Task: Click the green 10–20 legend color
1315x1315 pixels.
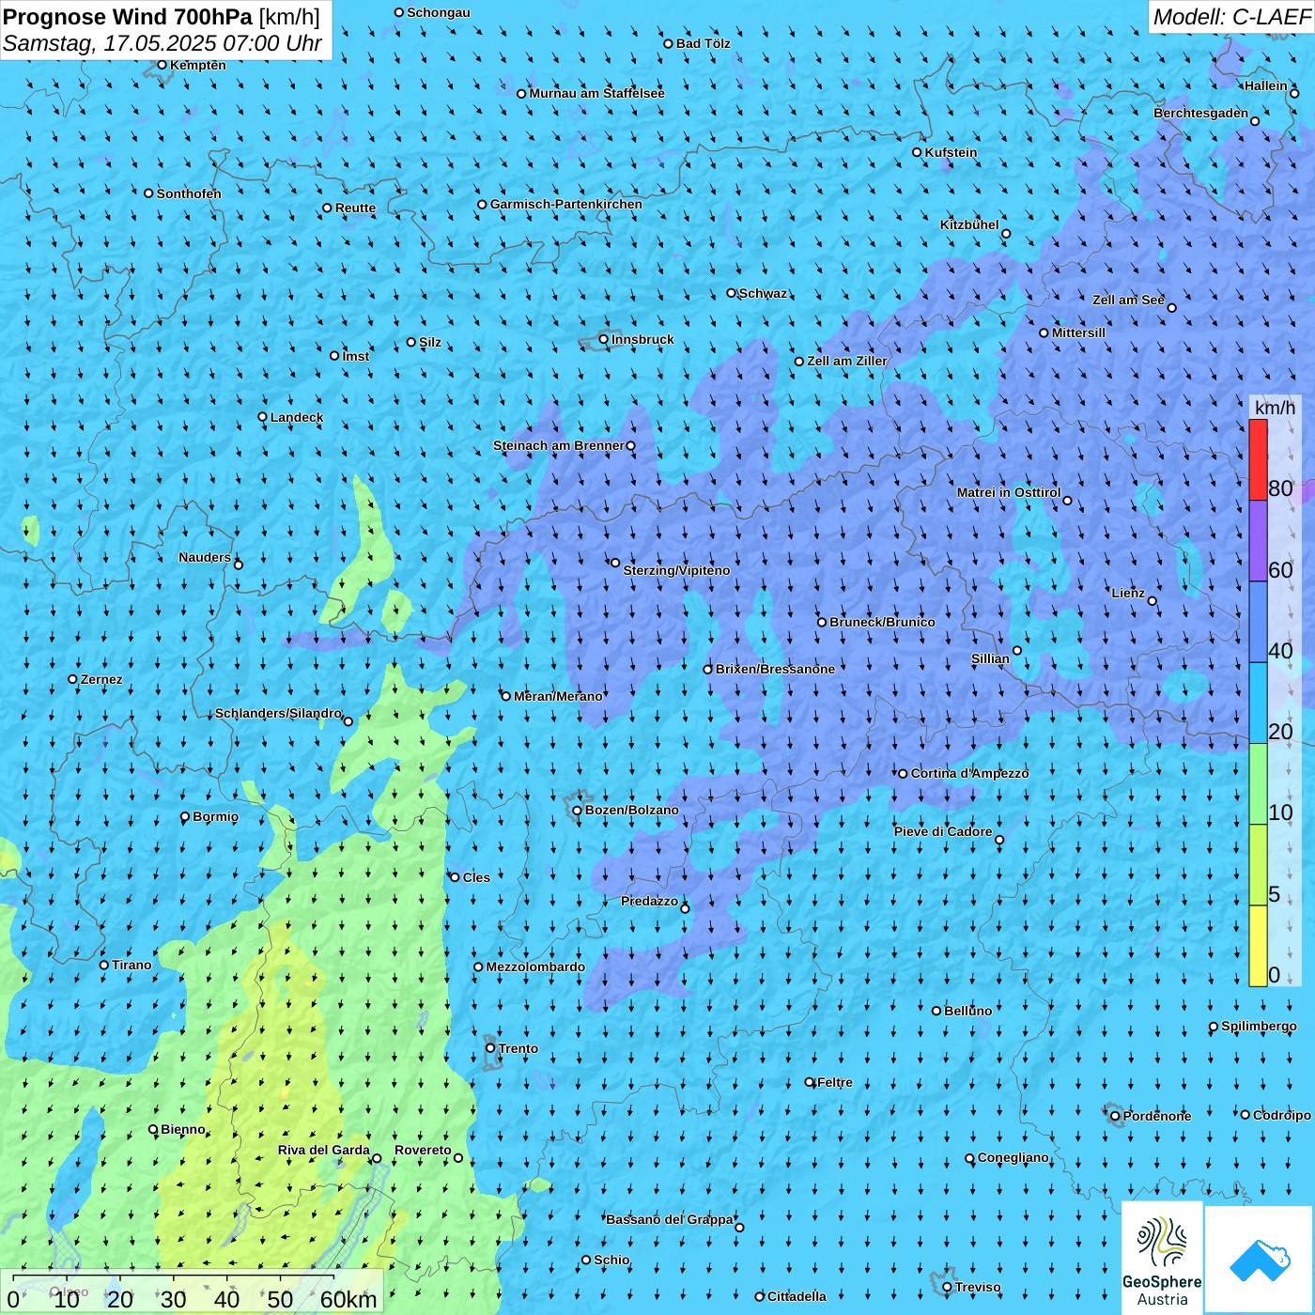Action: coord(1258,784)
